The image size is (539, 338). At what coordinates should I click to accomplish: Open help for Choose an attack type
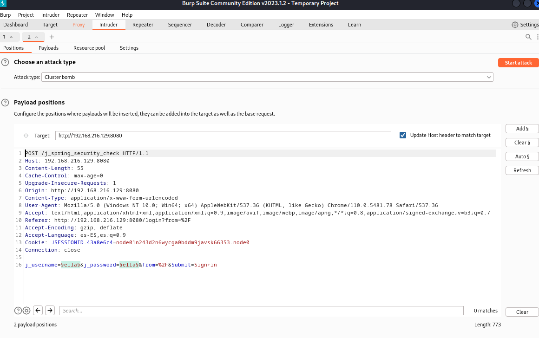[x=5, y=62]
